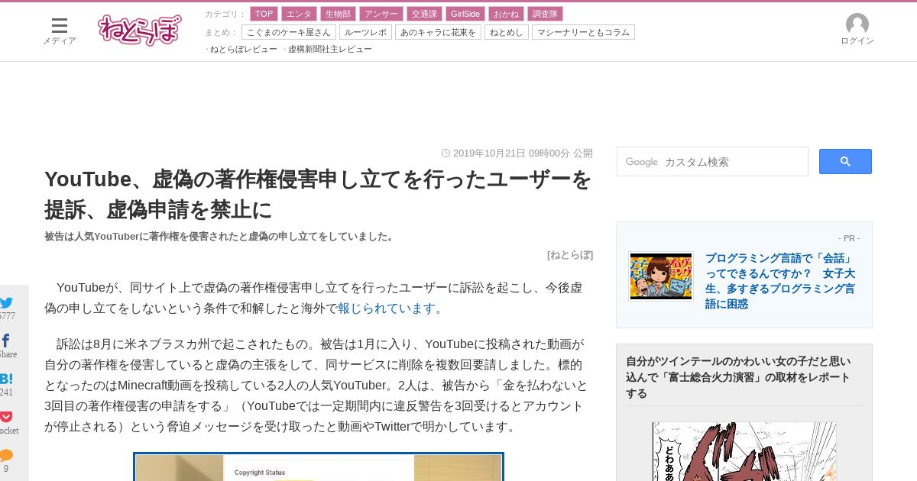The width and height of the screenshot is (917, 481).
Task: Click the Copyright Status article image
Action: [319, 466]
